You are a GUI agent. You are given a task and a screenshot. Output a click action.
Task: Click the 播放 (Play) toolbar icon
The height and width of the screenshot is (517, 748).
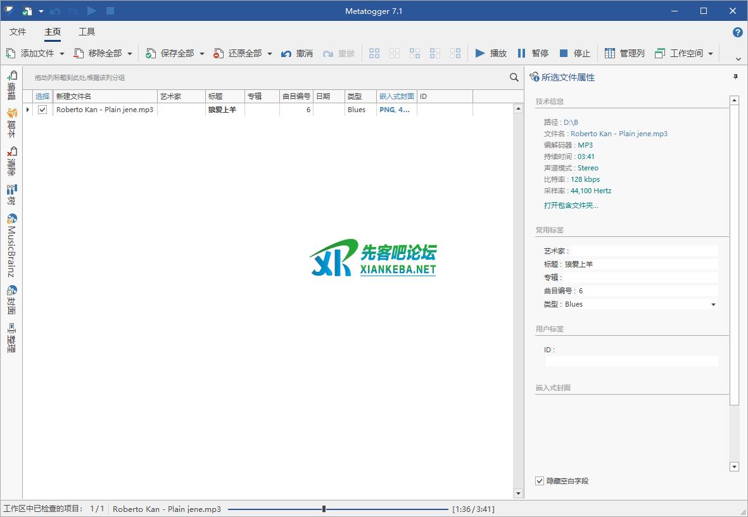click(x=480, y=53)
